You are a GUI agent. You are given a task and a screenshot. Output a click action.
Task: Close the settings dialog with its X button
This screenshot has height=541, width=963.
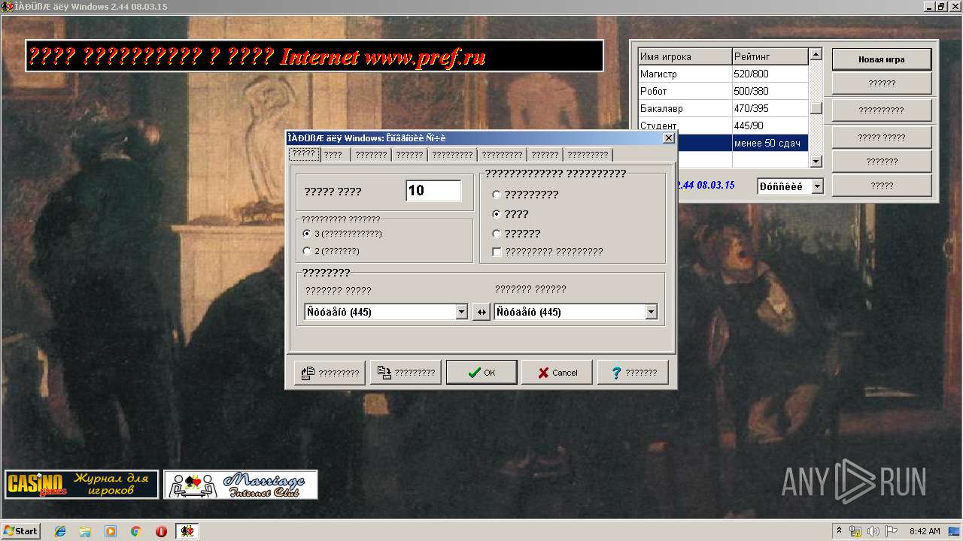(x=668, y=138)
